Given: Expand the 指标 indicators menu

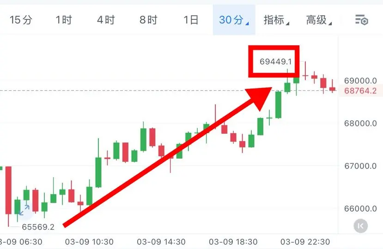Looking at the screenshot, I should (276, 20).
